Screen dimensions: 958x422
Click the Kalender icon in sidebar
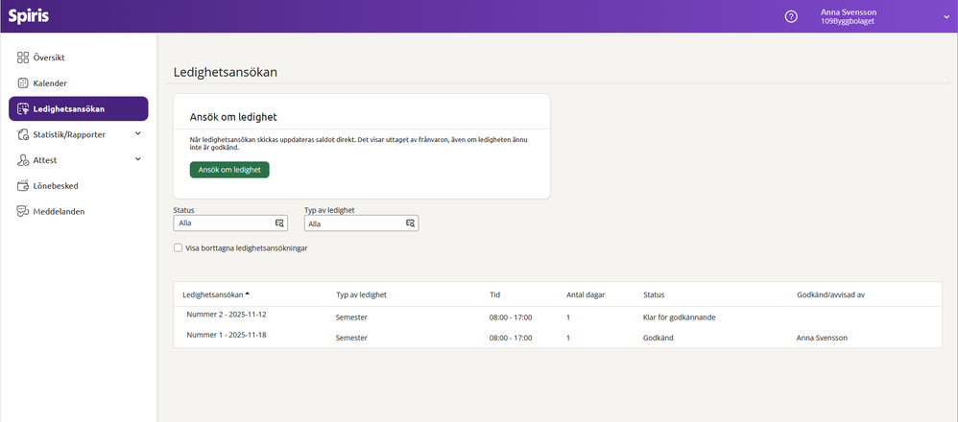click(x=24, y=83)
